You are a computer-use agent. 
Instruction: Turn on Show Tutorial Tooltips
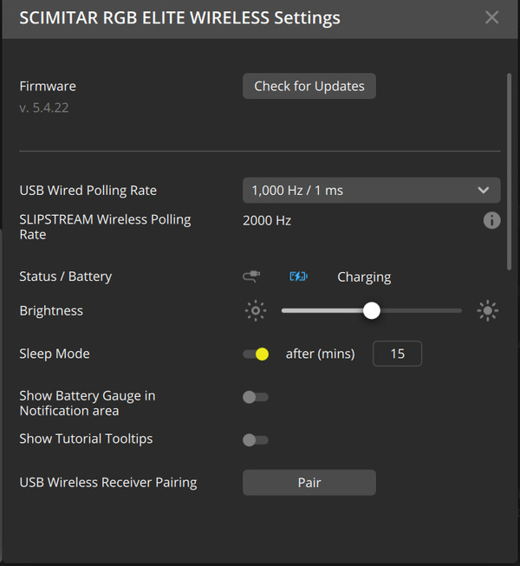(256, 439)
